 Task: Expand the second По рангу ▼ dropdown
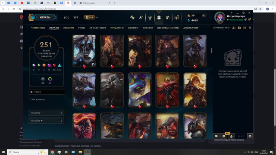47,121
